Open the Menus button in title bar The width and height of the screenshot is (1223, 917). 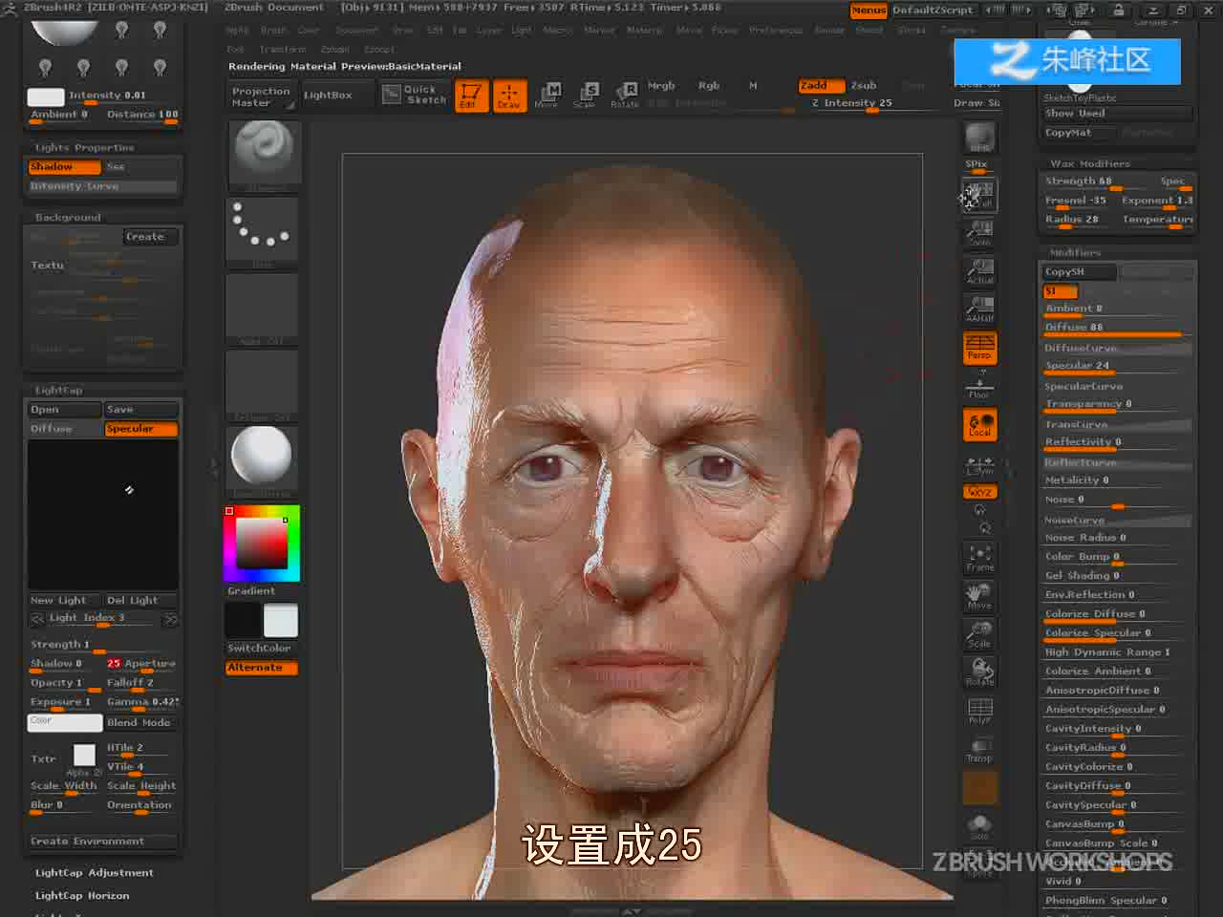coord(869,10)
